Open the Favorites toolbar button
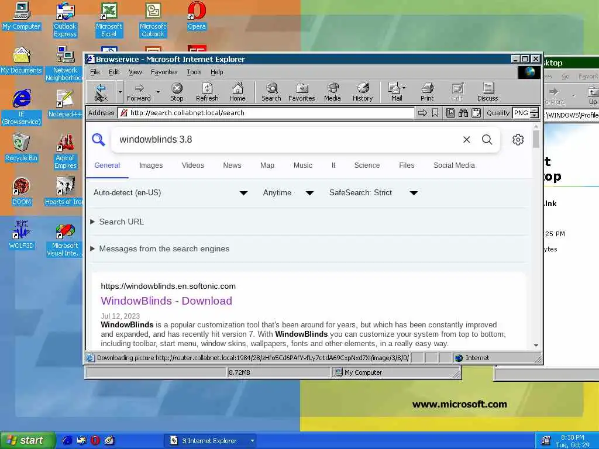 click(x=302, y=92)
